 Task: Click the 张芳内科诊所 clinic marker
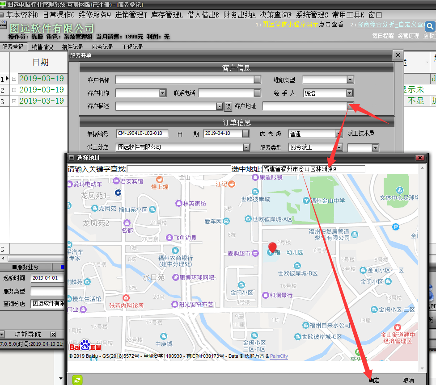tap(126, 298)
